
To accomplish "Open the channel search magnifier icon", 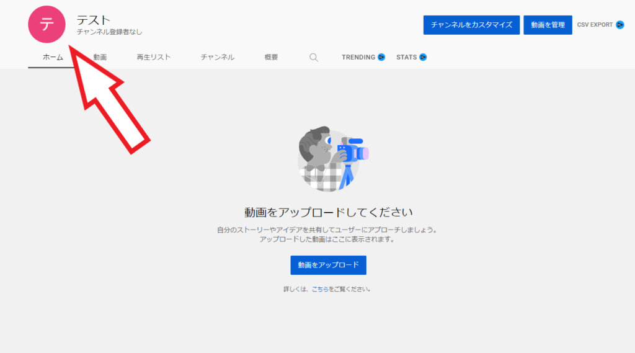I will (314, 57).
